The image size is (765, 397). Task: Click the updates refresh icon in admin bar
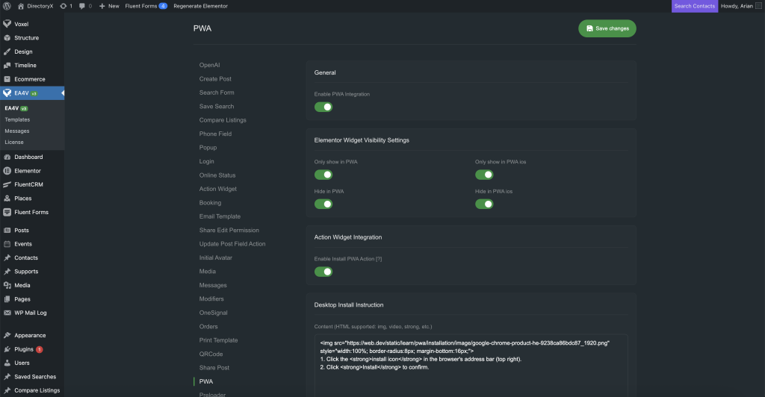(x=64, y=6)
